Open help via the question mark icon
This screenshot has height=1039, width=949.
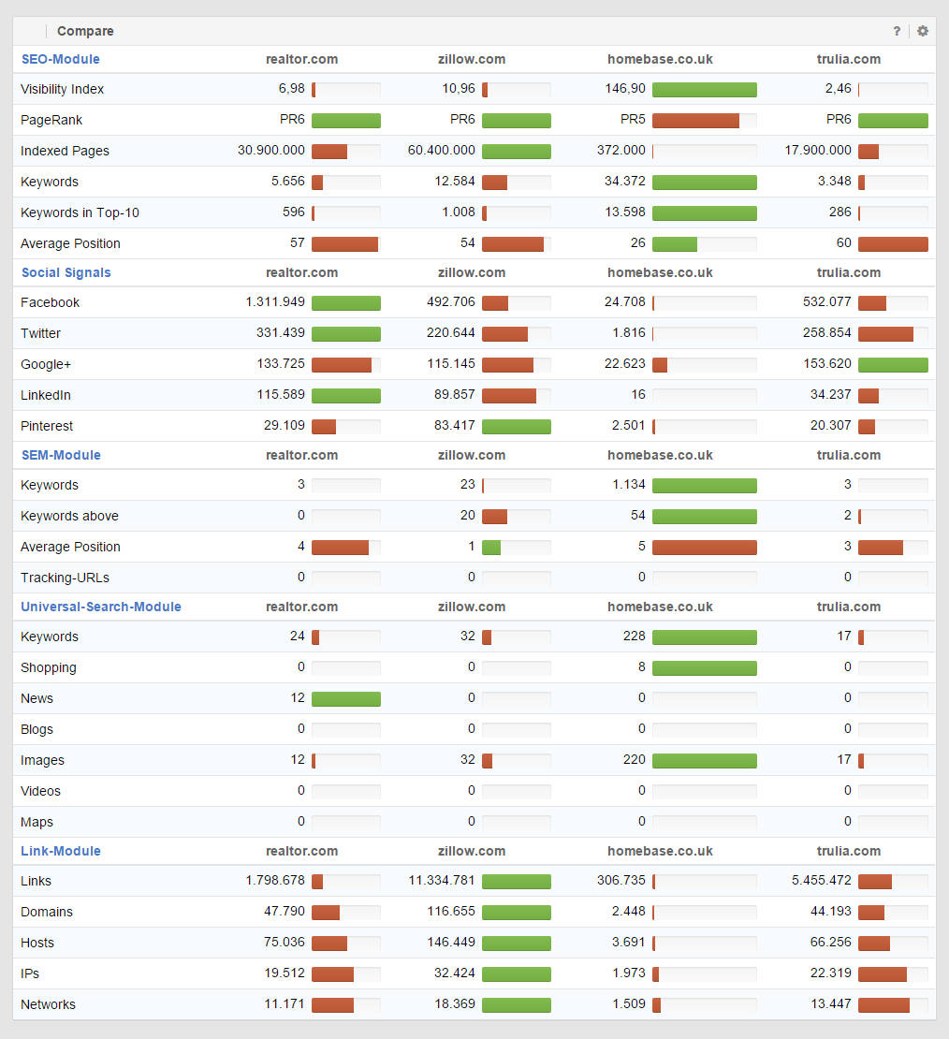click(x=896, y=31)
